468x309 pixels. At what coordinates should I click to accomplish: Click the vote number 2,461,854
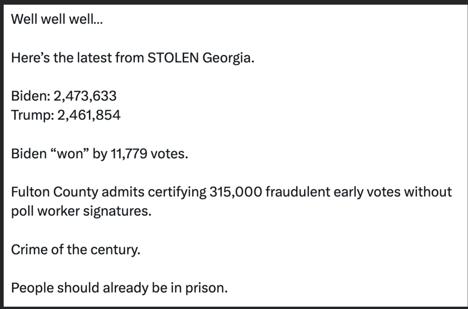[89, 115]
